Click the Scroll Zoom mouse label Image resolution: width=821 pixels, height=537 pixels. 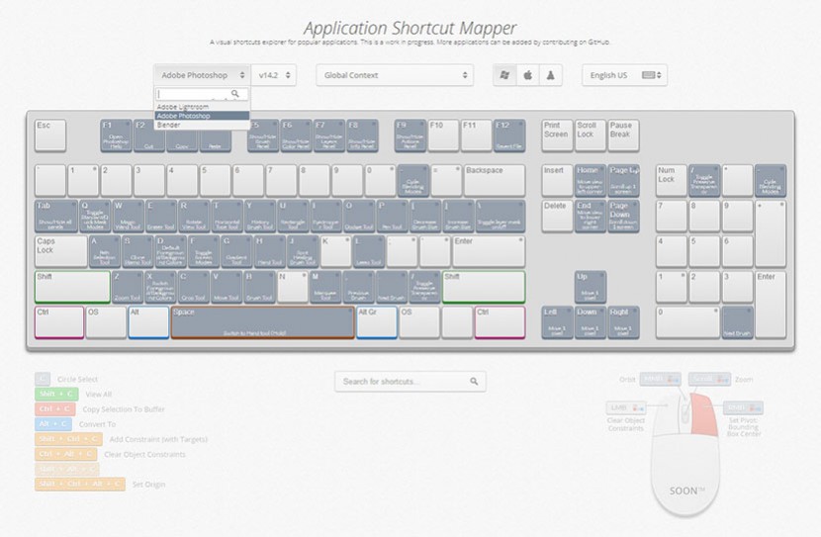click(709, 379)
